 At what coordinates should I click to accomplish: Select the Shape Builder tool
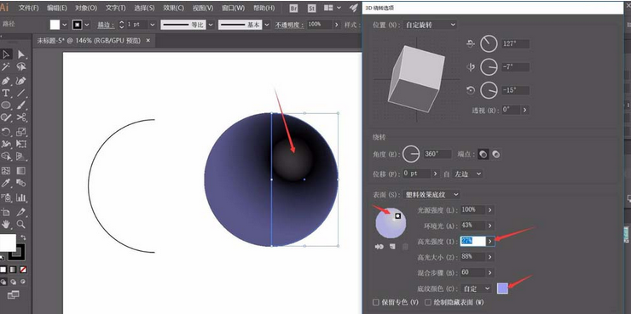tap(6, 157)
